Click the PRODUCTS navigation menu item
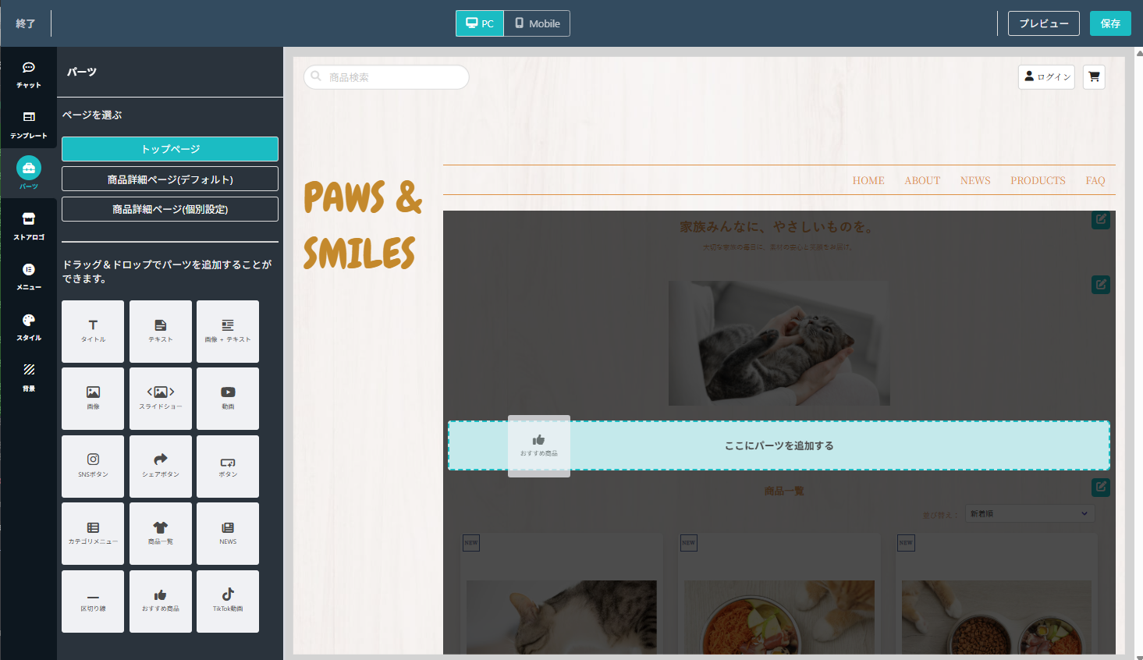The width and height of the screenshot is (1143, 660). (x=1038, y=180)
